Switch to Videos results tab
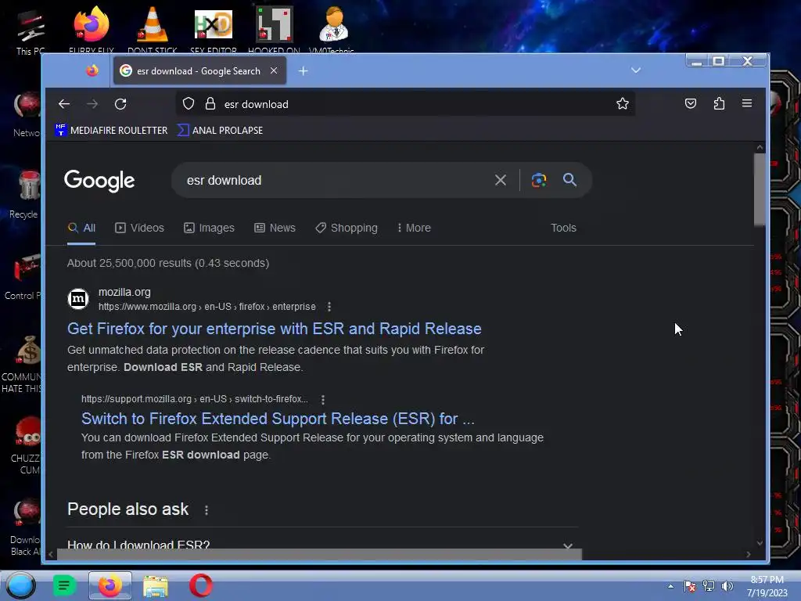Screen dimensions: 801x601 tap(139, 228)
